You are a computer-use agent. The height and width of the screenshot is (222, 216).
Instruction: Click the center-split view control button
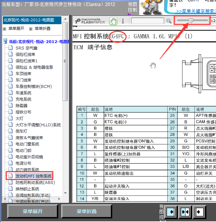click(x=185, y=212)
